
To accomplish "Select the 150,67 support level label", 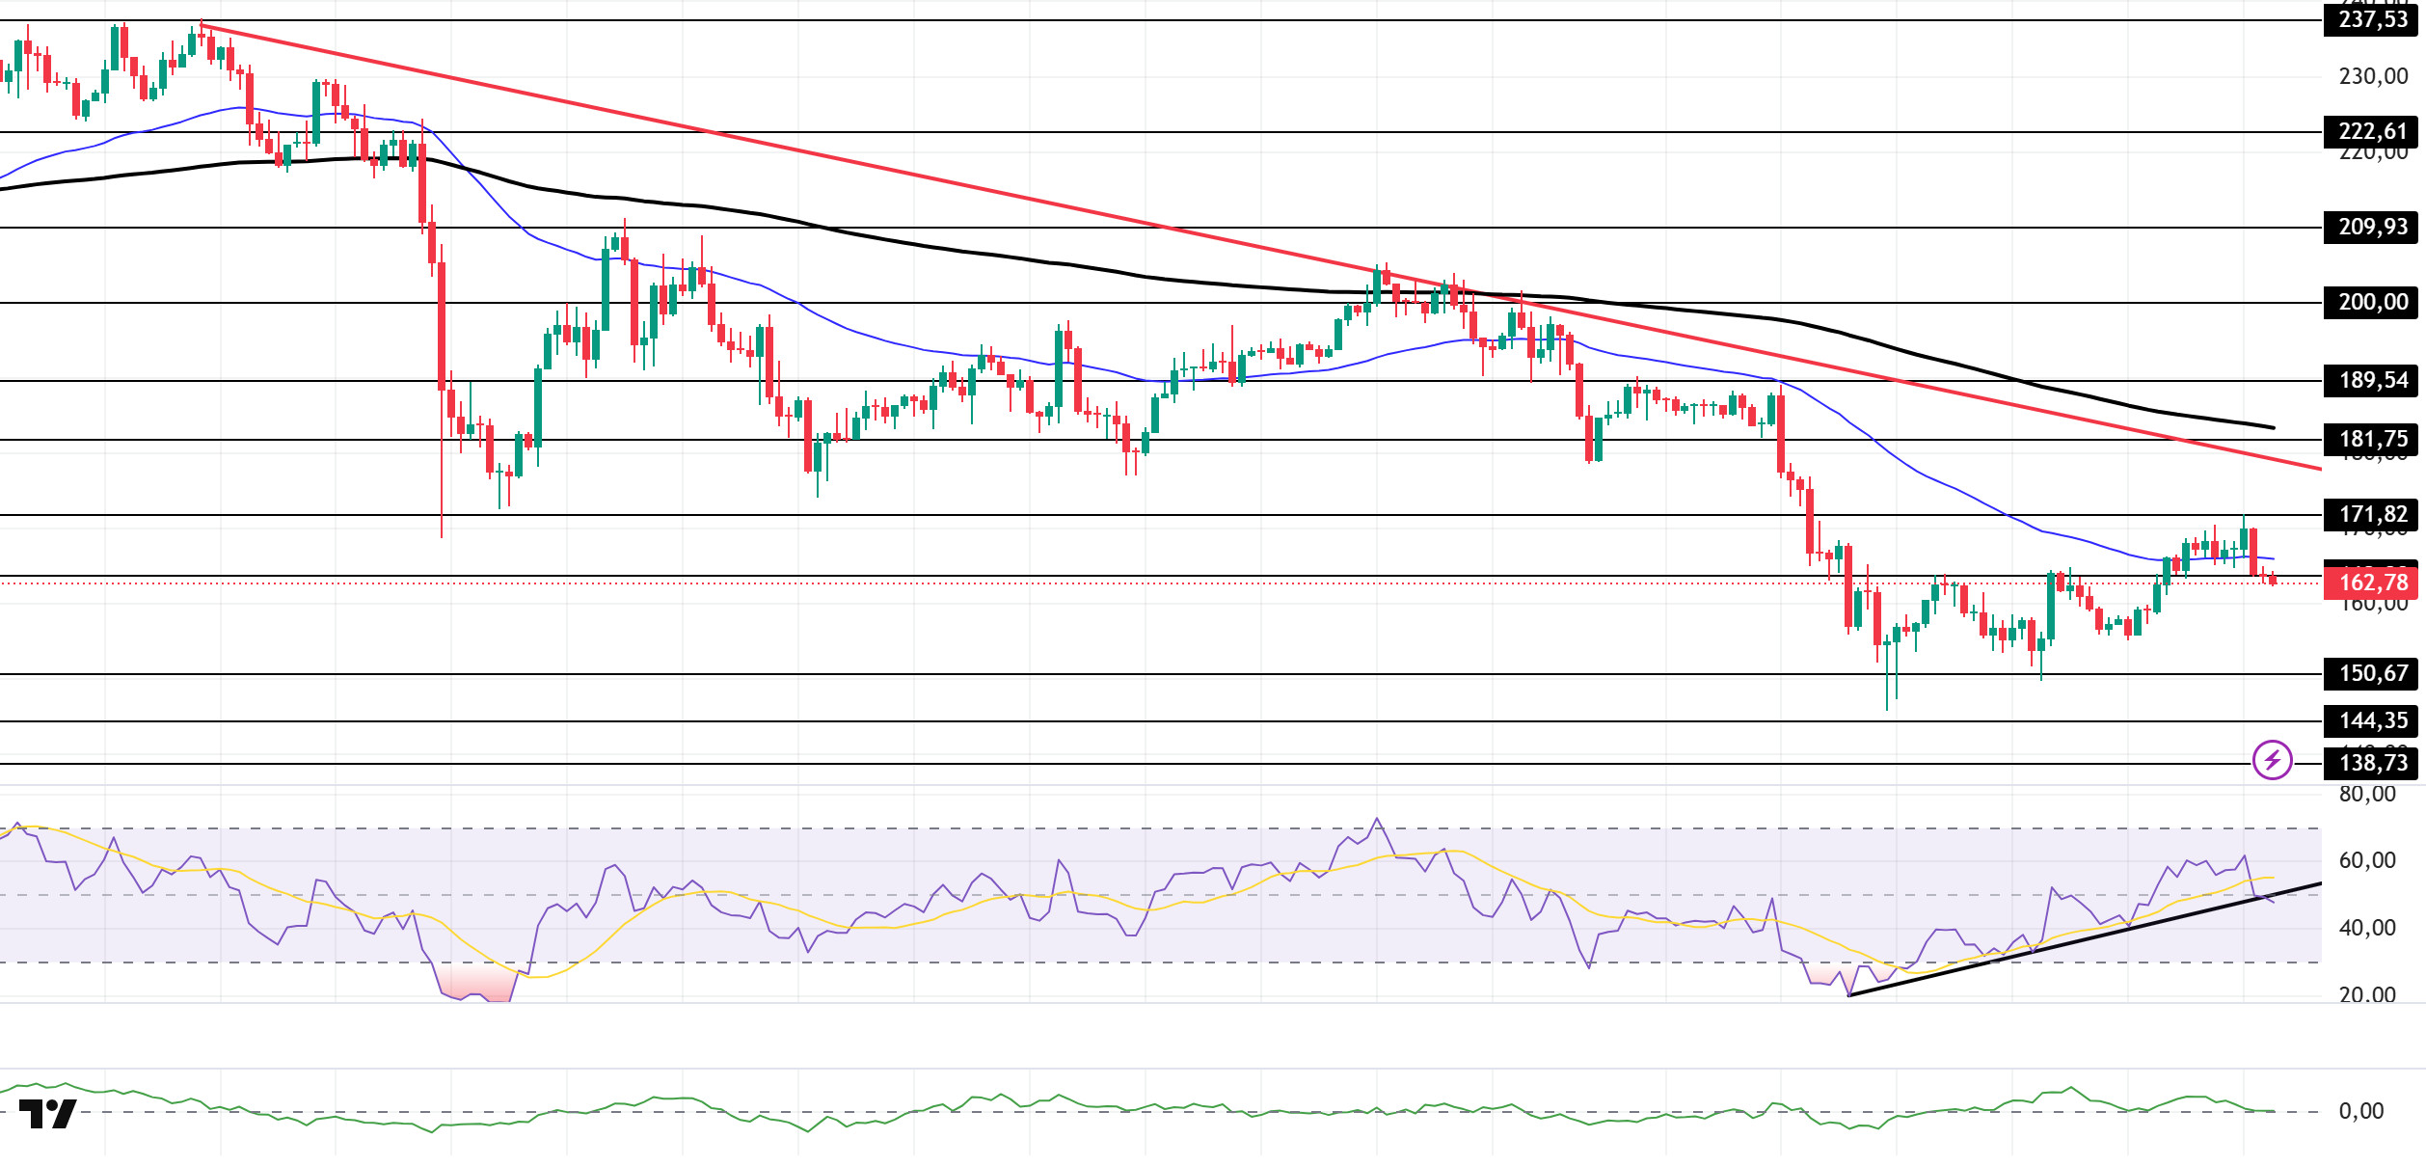I will coord(2372,673).
